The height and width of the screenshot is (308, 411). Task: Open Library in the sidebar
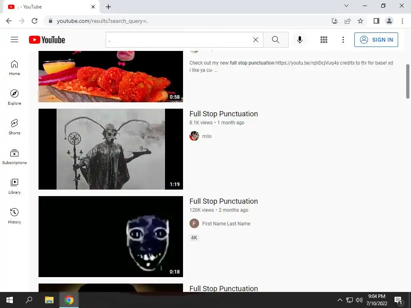[x=14, y=186]
